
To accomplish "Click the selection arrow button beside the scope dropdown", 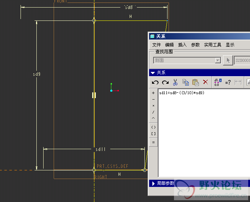I will pos(228,60).
